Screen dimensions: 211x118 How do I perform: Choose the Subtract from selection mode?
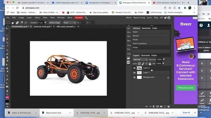(21, 23)
